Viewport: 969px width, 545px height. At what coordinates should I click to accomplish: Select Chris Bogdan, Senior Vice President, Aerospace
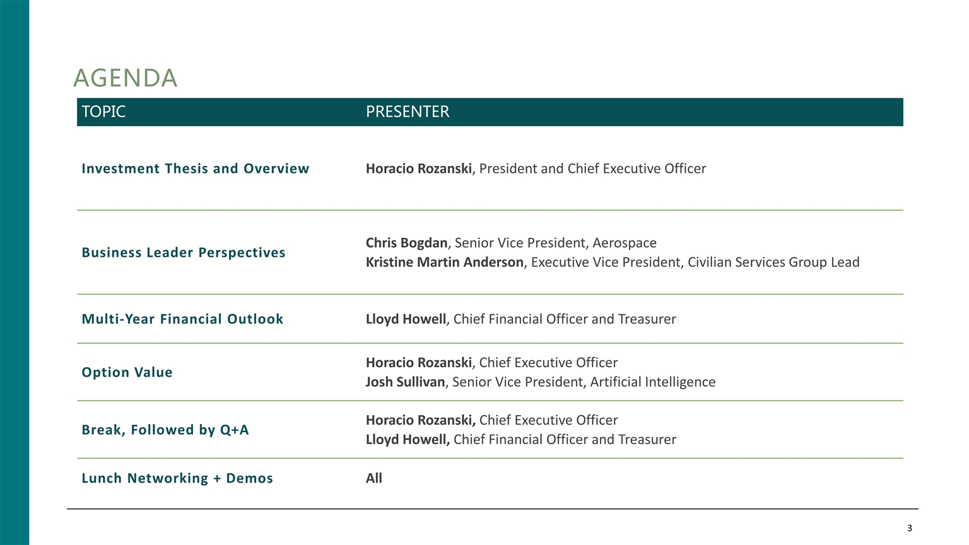(511, 243)
